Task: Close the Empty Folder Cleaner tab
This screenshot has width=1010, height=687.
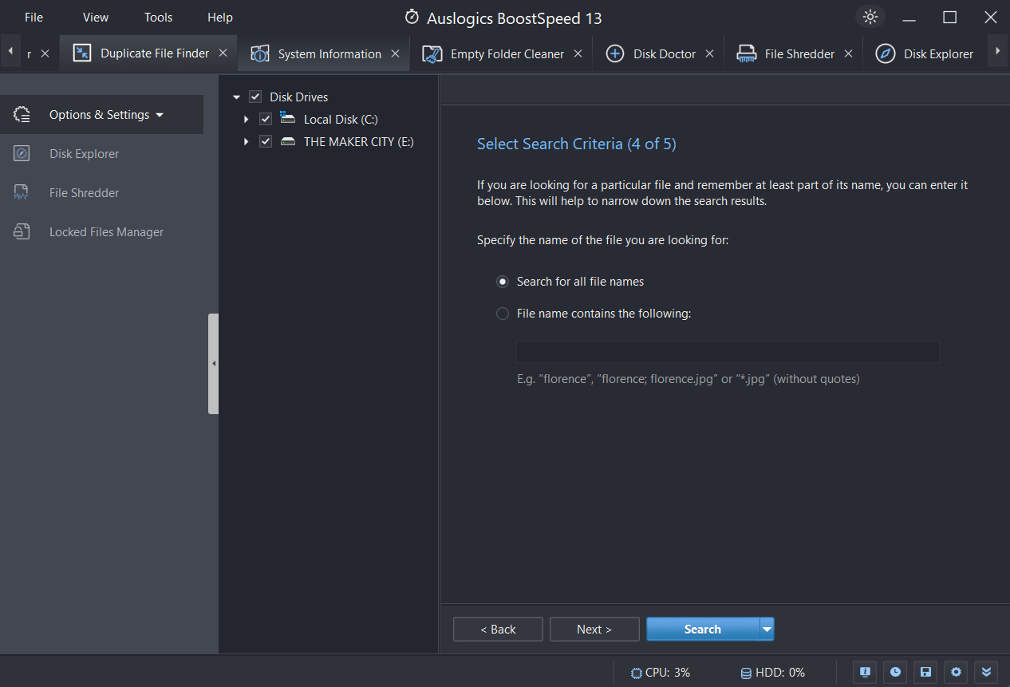Action: pyautogui.click(x=578, y=53)
